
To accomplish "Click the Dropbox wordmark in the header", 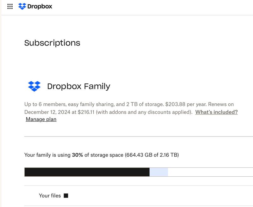I will tap(40, 6).
